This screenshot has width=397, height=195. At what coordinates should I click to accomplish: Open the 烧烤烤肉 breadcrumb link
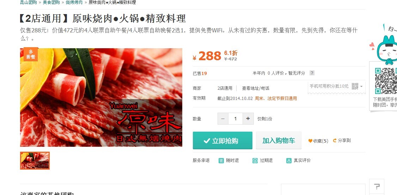click(x=74, y=2)
